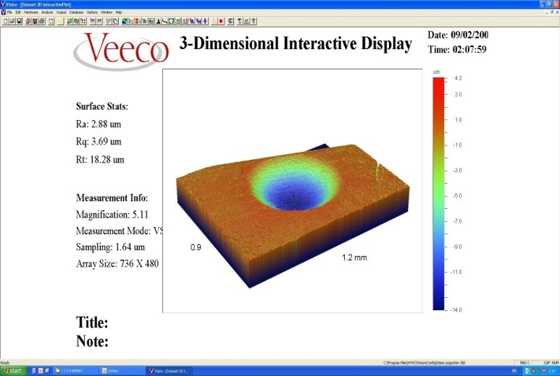Click the blue vertical arrow toolbar icon
The image size is (560, 376).
pos(205,21)
